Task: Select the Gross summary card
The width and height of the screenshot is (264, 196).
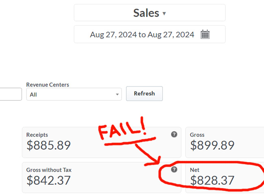Action: coord(225,142)
